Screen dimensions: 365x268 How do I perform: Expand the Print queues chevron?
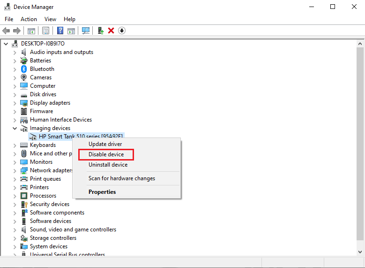[x=15, y=179]
